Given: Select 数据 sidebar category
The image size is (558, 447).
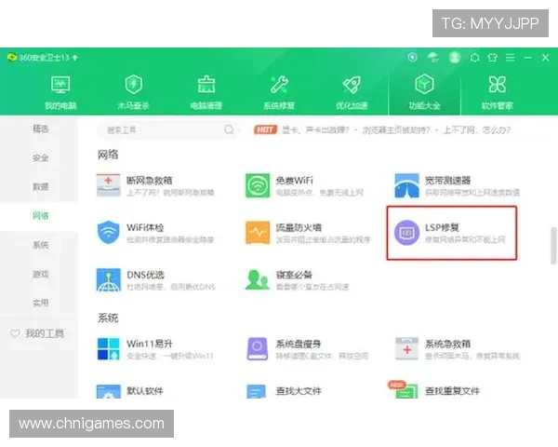Looking at the screenshot, I should [x=40, y=187].
